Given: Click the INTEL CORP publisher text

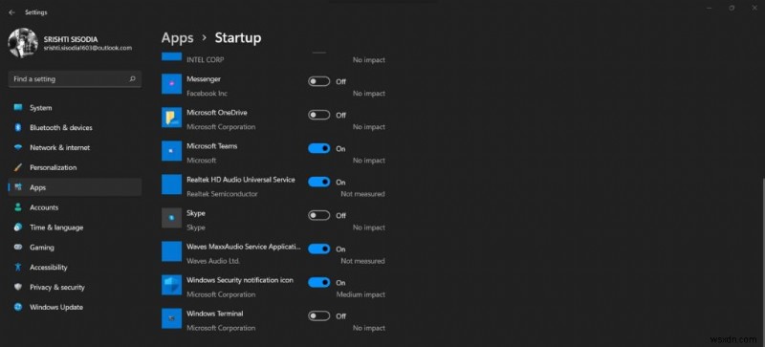Looking at the screenshot, I should click(x=206, y=60).
